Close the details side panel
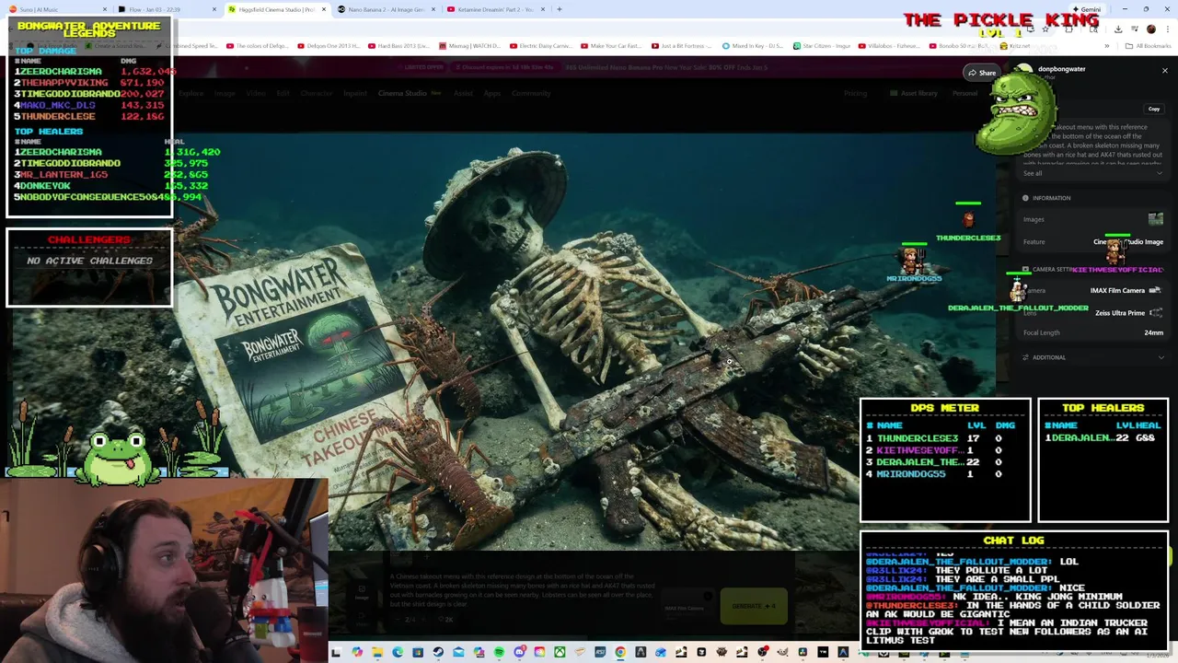Viewport: 1178px width, 663px height. [1164, 71]
